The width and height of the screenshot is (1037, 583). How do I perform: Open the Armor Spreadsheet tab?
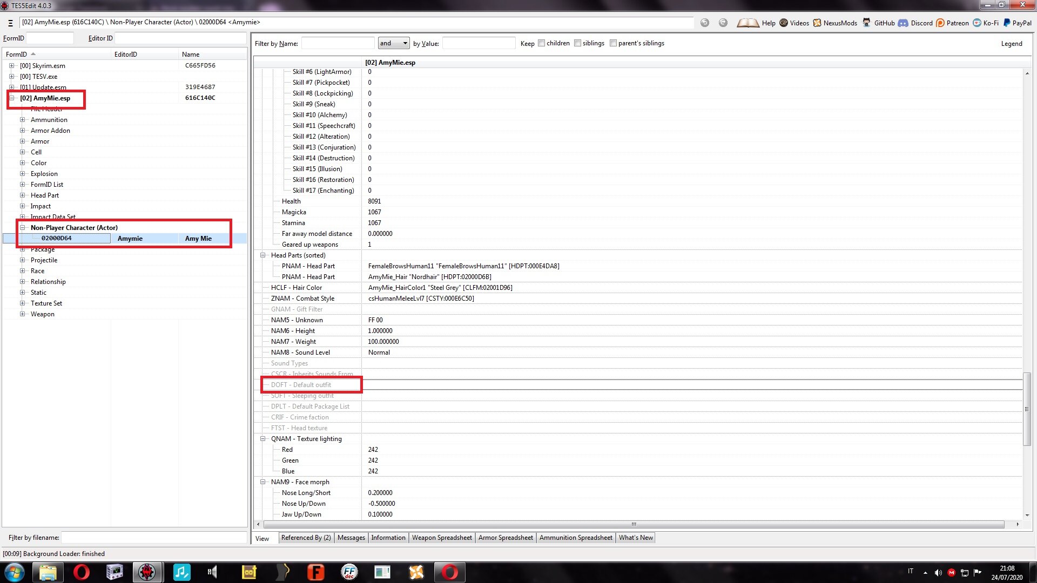(506, 538)
